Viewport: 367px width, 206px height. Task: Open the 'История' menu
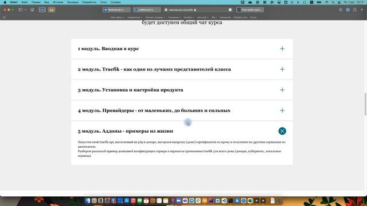58,2
